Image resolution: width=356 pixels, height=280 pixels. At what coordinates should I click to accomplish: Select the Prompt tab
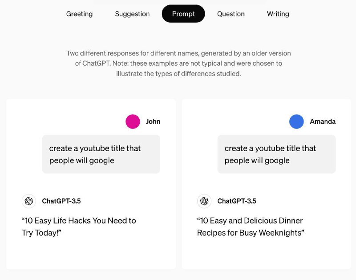point(183,14)
